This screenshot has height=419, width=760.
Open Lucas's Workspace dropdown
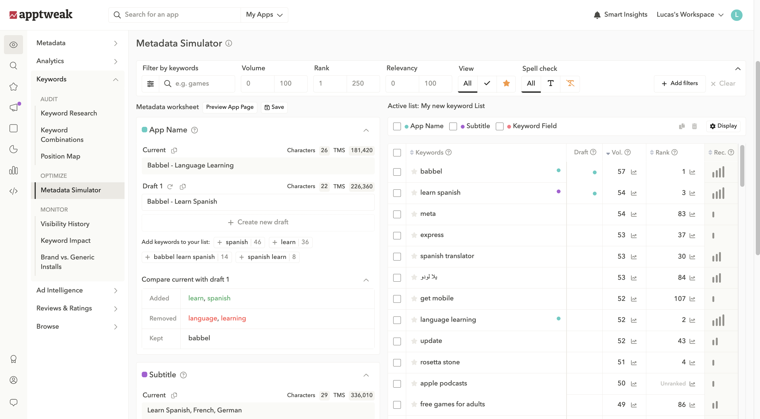pyautogui.click(x=690, y=15)
